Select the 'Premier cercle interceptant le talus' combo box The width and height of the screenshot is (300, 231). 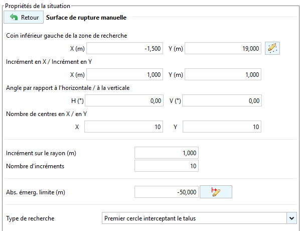point(199,218)
